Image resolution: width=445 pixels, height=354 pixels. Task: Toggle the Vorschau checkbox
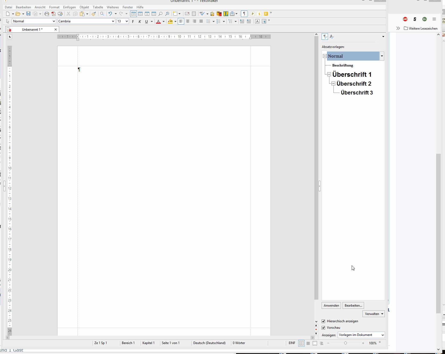click(x=323, y=328)
